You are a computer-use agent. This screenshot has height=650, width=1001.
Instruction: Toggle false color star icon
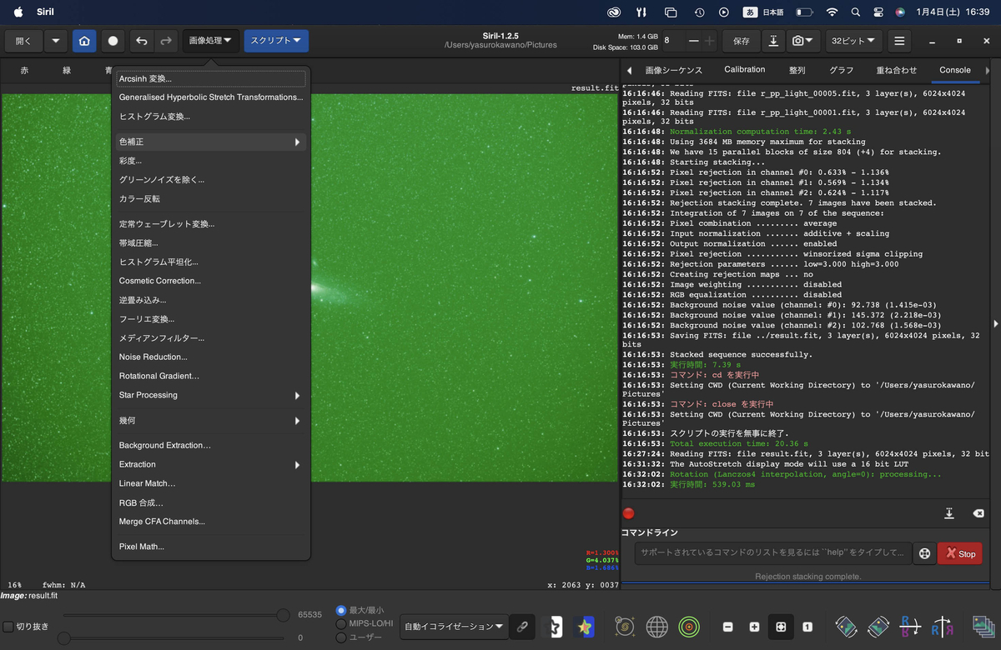[x=585, y=627]
